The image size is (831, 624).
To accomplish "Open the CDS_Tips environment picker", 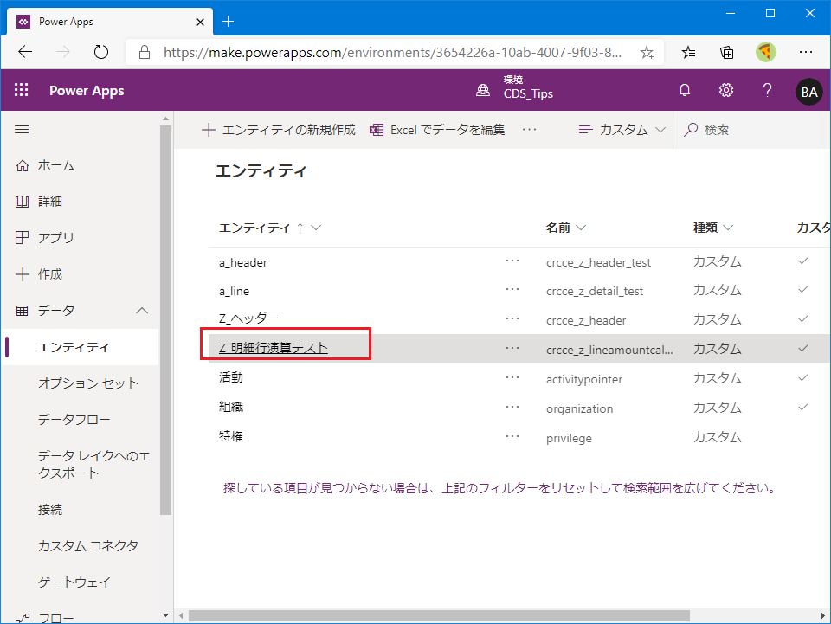I will pos(528,88).
